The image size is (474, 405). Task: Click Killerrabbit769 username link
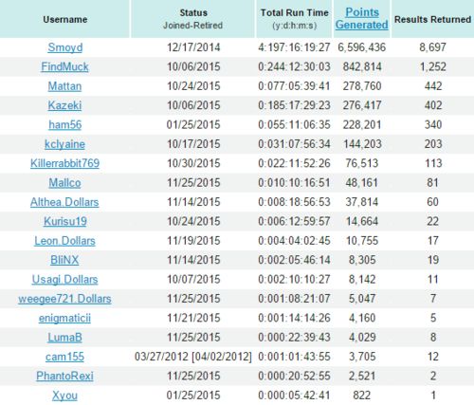(x=64, y=163)
